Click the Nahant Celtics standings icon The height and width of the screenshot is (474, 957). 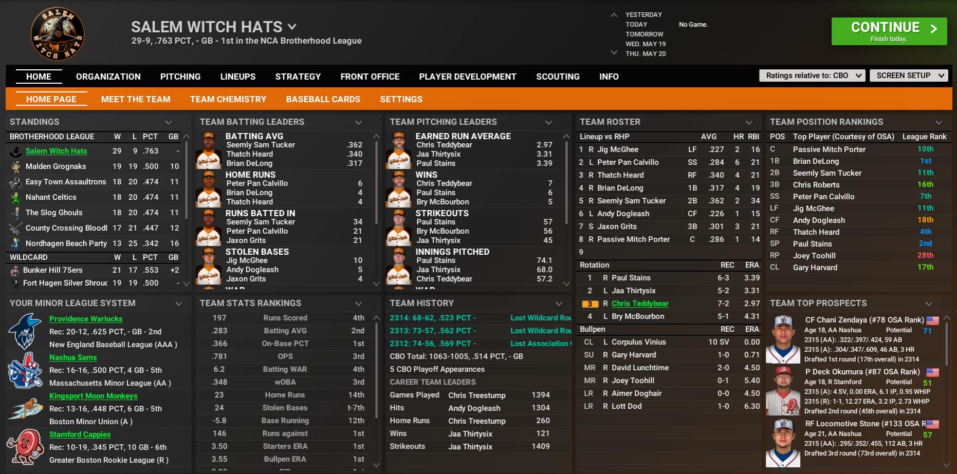(x=16, y=197)
